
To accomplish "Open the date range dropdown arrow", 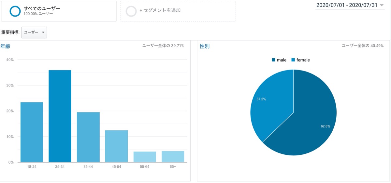I will tap(382, 5).
